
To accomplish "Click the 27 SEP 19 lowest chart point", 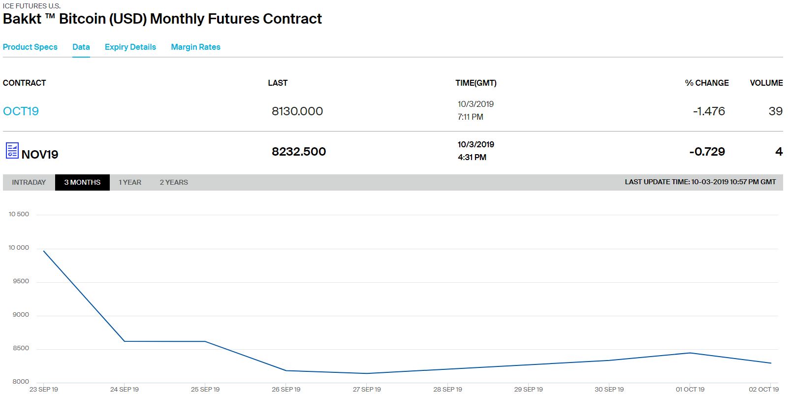I will coord(367,373).
